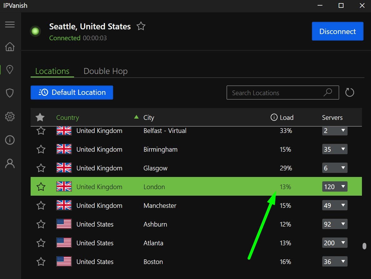Sort by the City column header
Viewport: 371px width, 279px height.
148,117
